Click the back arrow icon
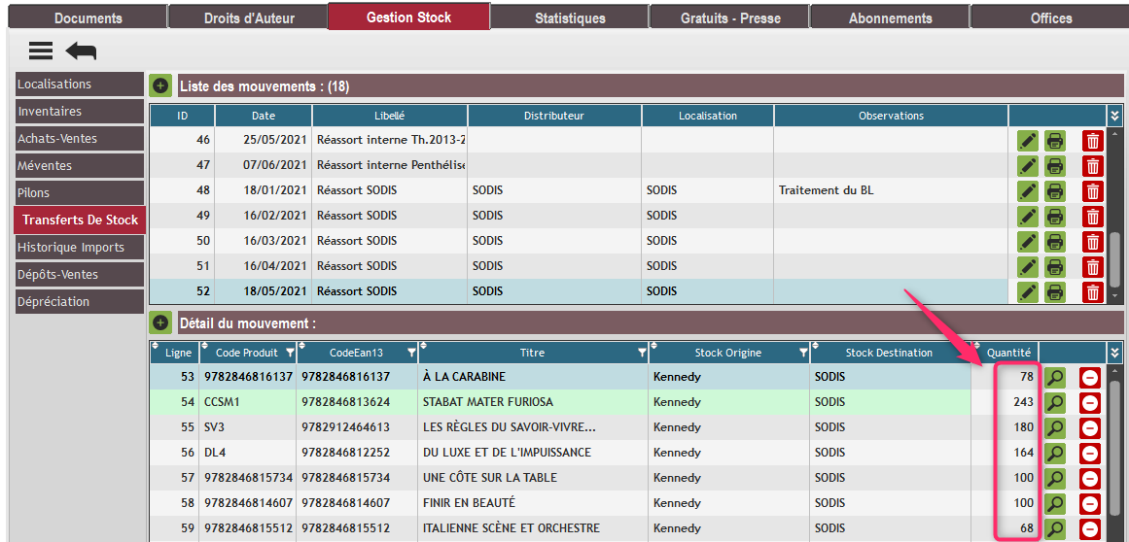1129x542 pixels. pos(81,51)
